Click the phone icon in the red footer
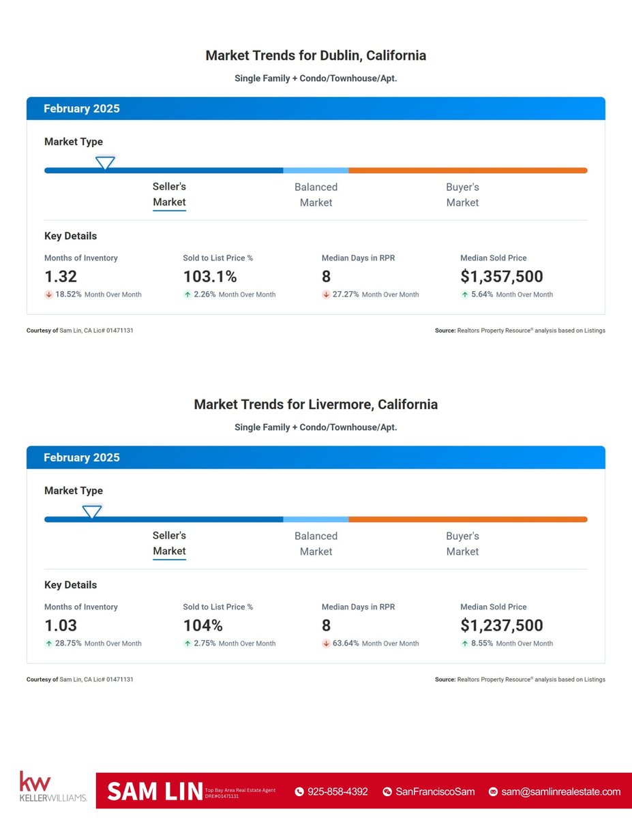Screen dimensions: 632x818 tap(299, 791)
